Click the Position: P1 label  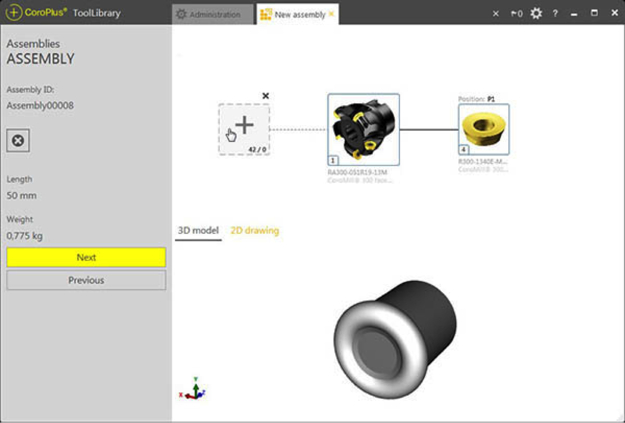pyautogui.click(x=476, y=99)
